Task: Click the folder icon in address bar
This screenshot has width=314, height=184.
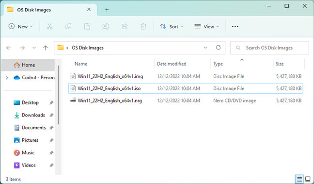Action: [61, 48]
